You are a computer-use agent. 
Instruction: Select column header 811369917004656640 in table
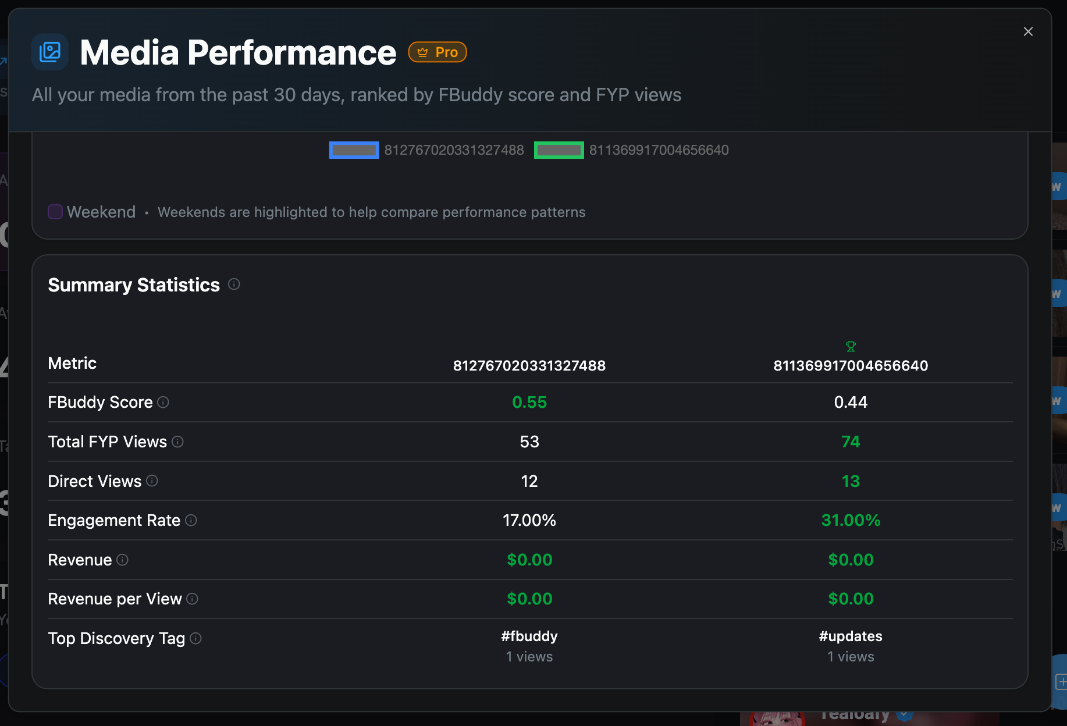[851, 365]
